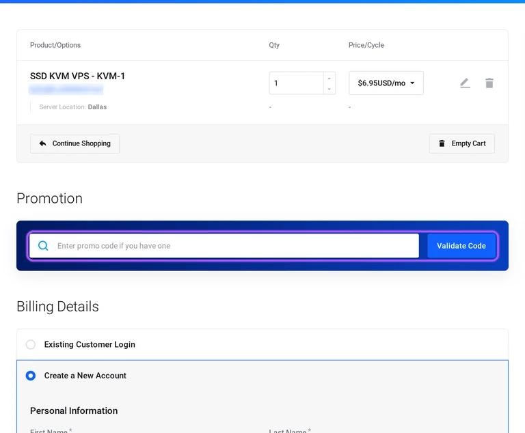Click the Billing Details heading
The image size is (525, 433).
(x=57, y=307)
